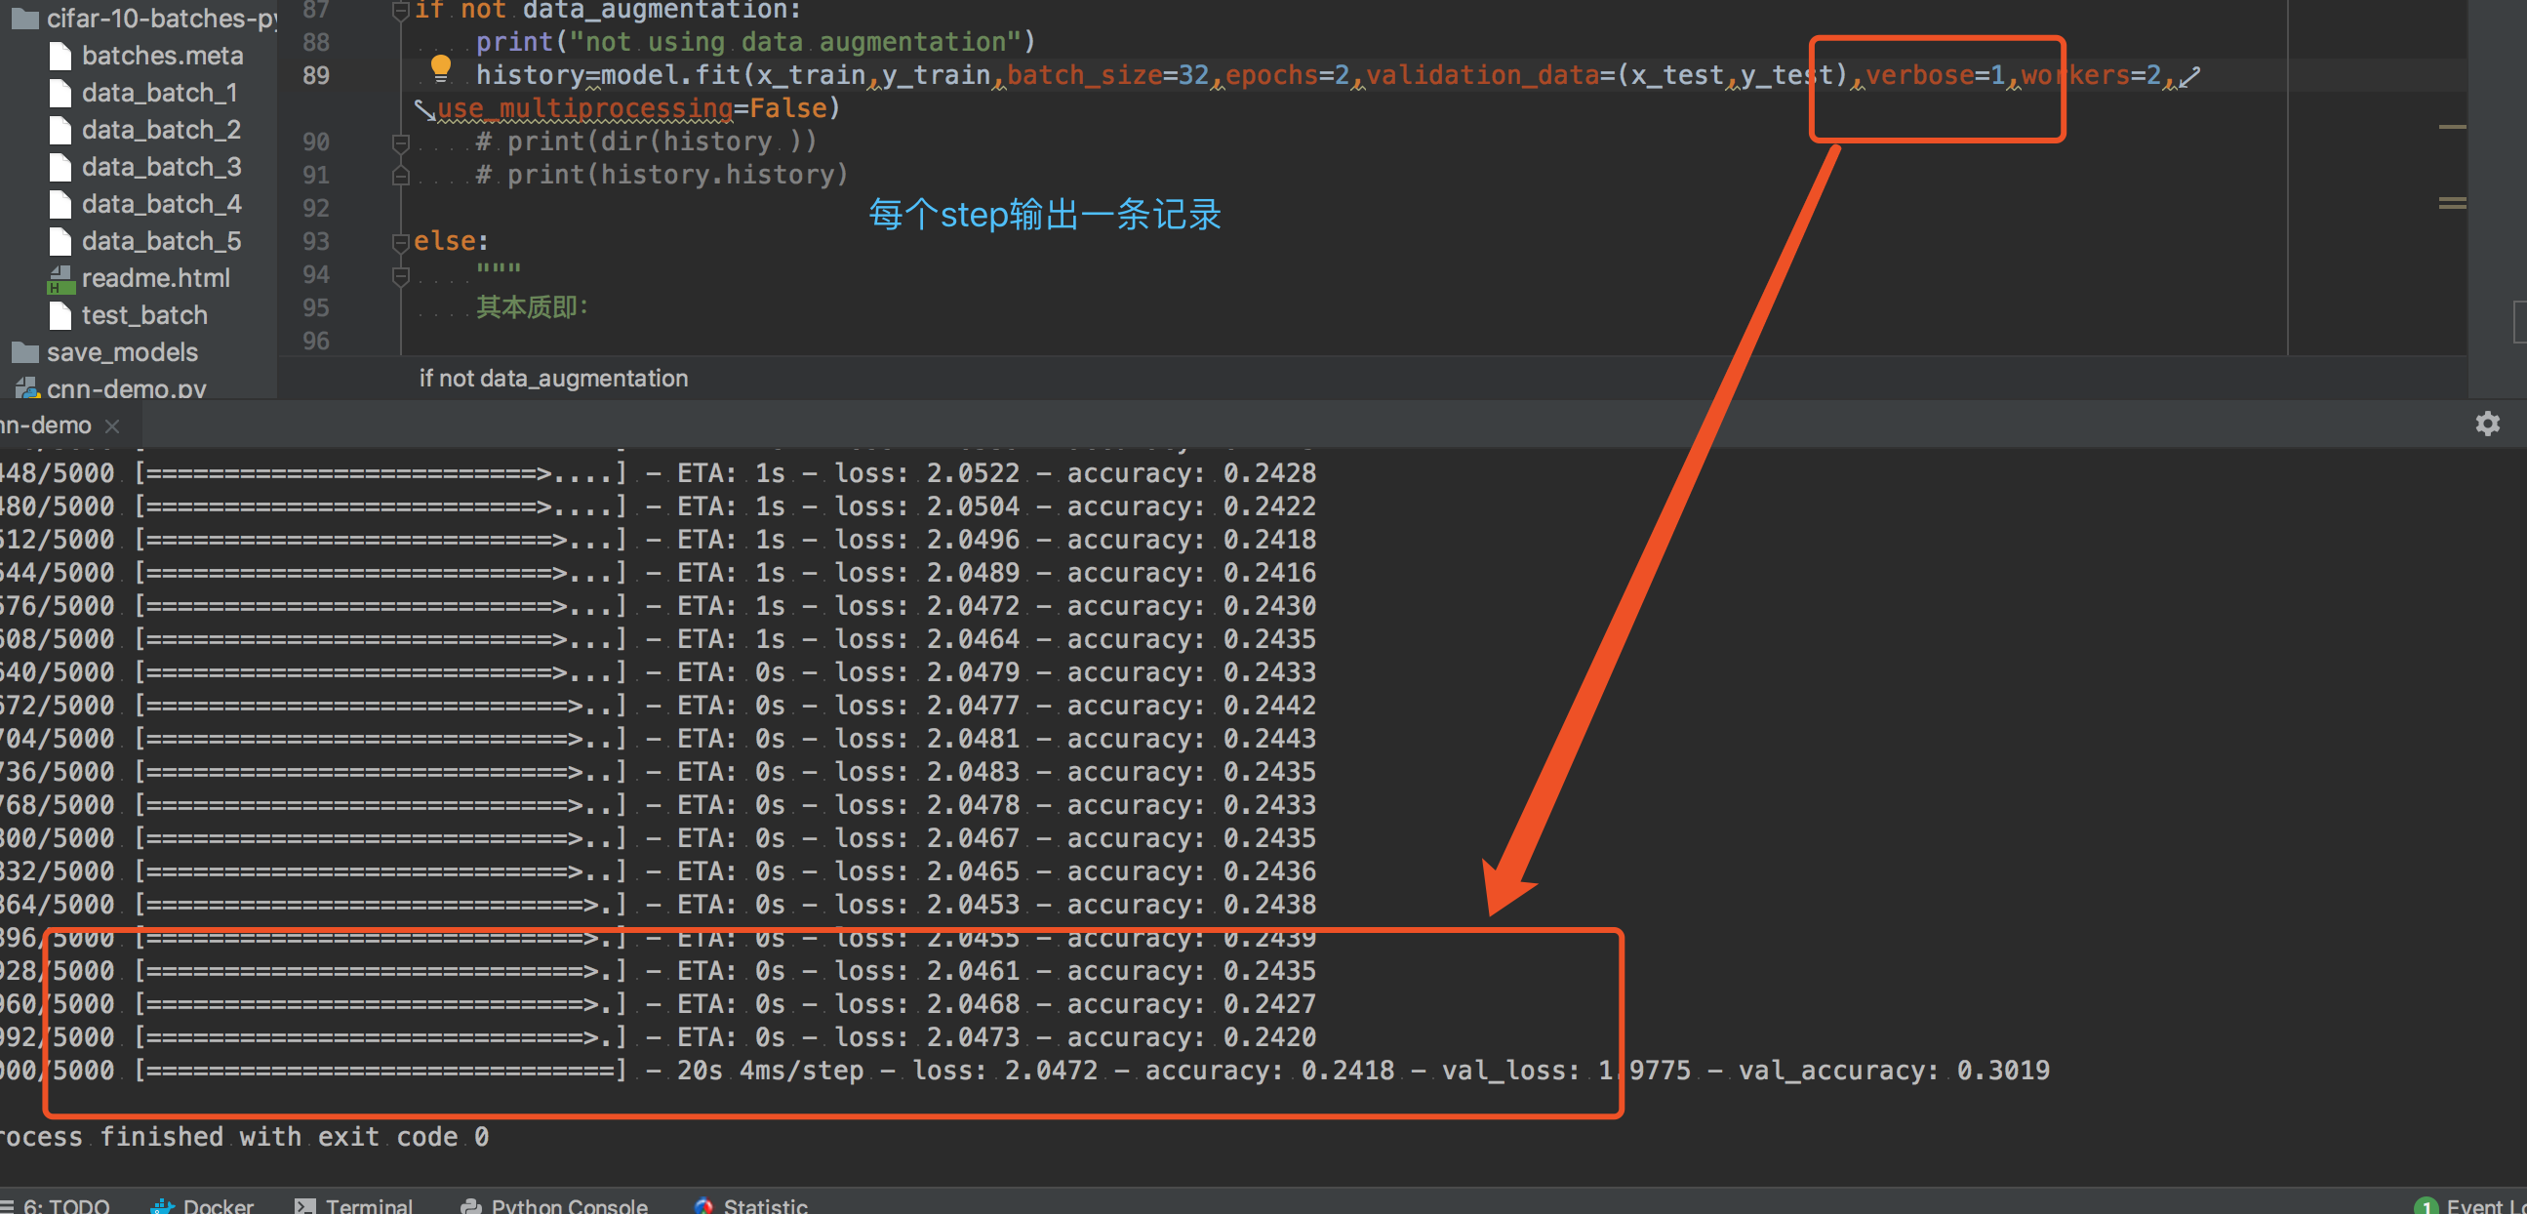
Task: Click the yellow lightbulb intention icon
Action: [440, 67]
